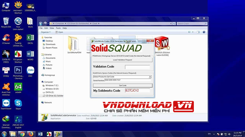Launch aida64 desktop icon

18,88
